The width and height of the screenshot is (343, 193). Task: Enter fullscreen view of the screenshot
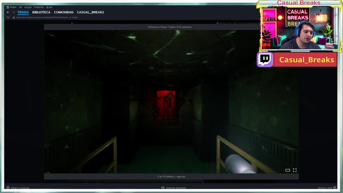(x=295, y=170)
